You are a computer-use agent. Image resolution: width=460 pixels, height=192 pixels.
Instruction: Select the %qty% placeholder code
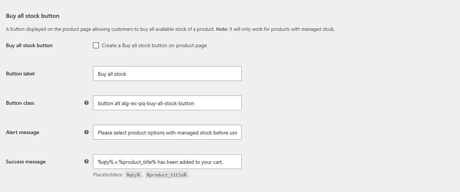133,175
